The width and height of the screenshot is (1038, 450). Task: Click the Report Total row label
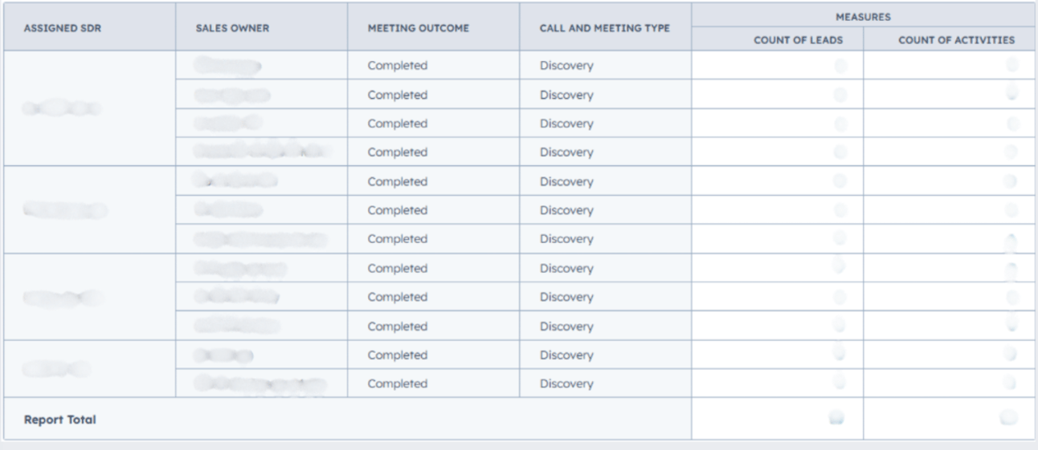60,420
